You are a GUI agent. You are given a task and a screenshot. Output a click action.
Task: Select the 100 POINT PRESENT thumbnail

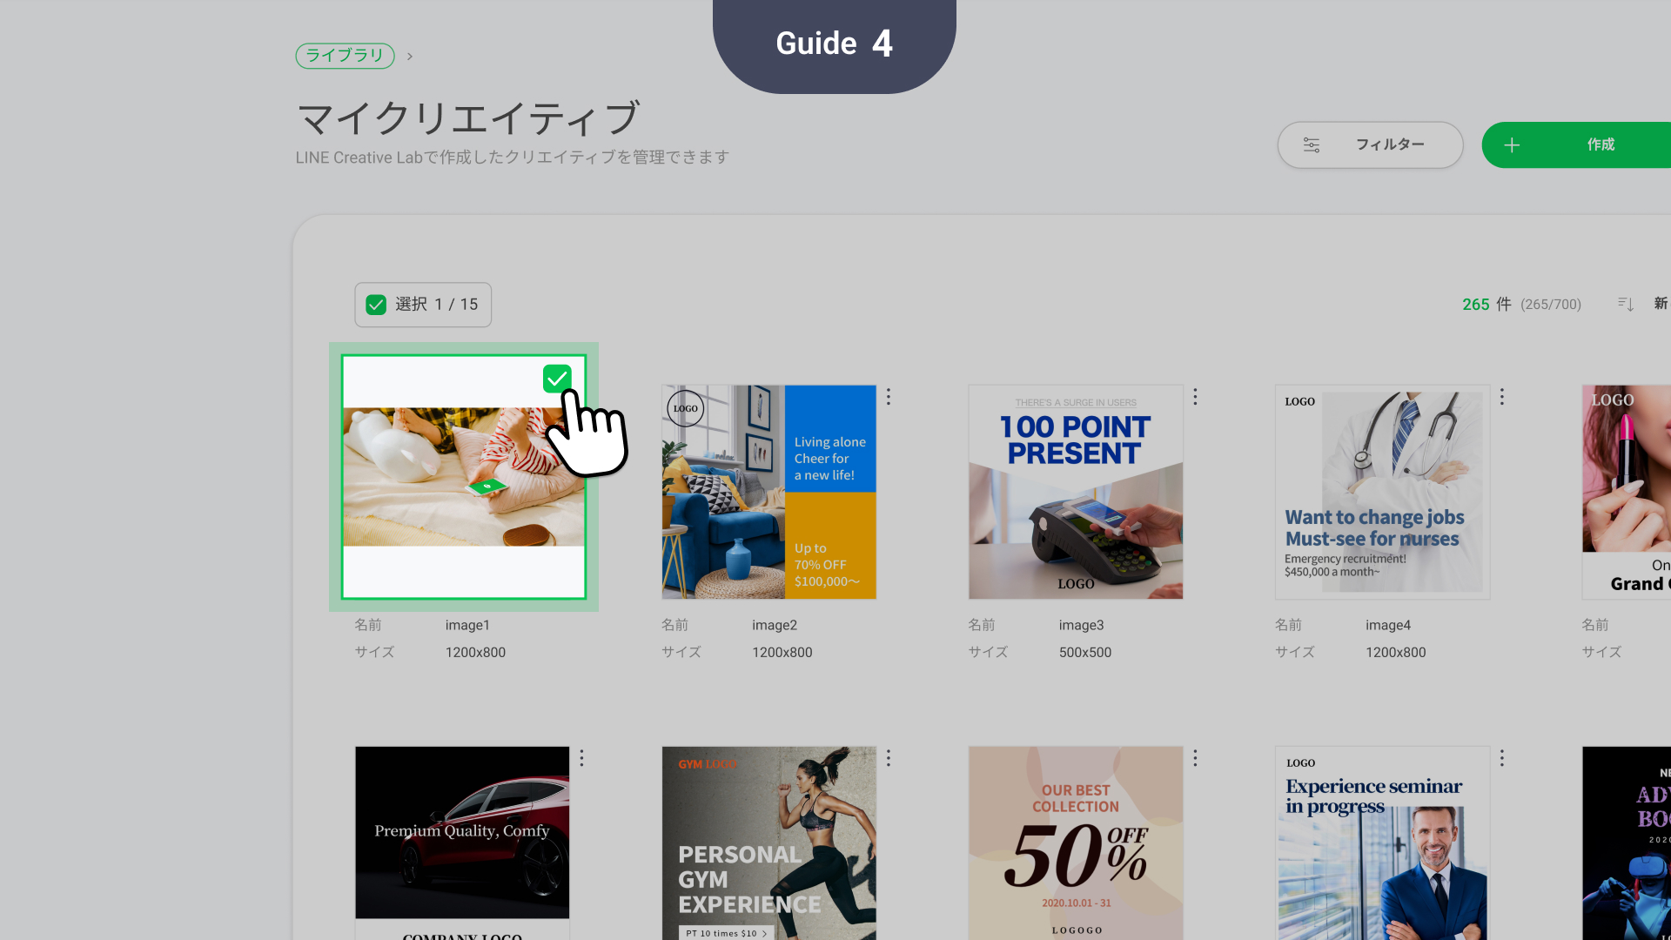click(1076, 492)
